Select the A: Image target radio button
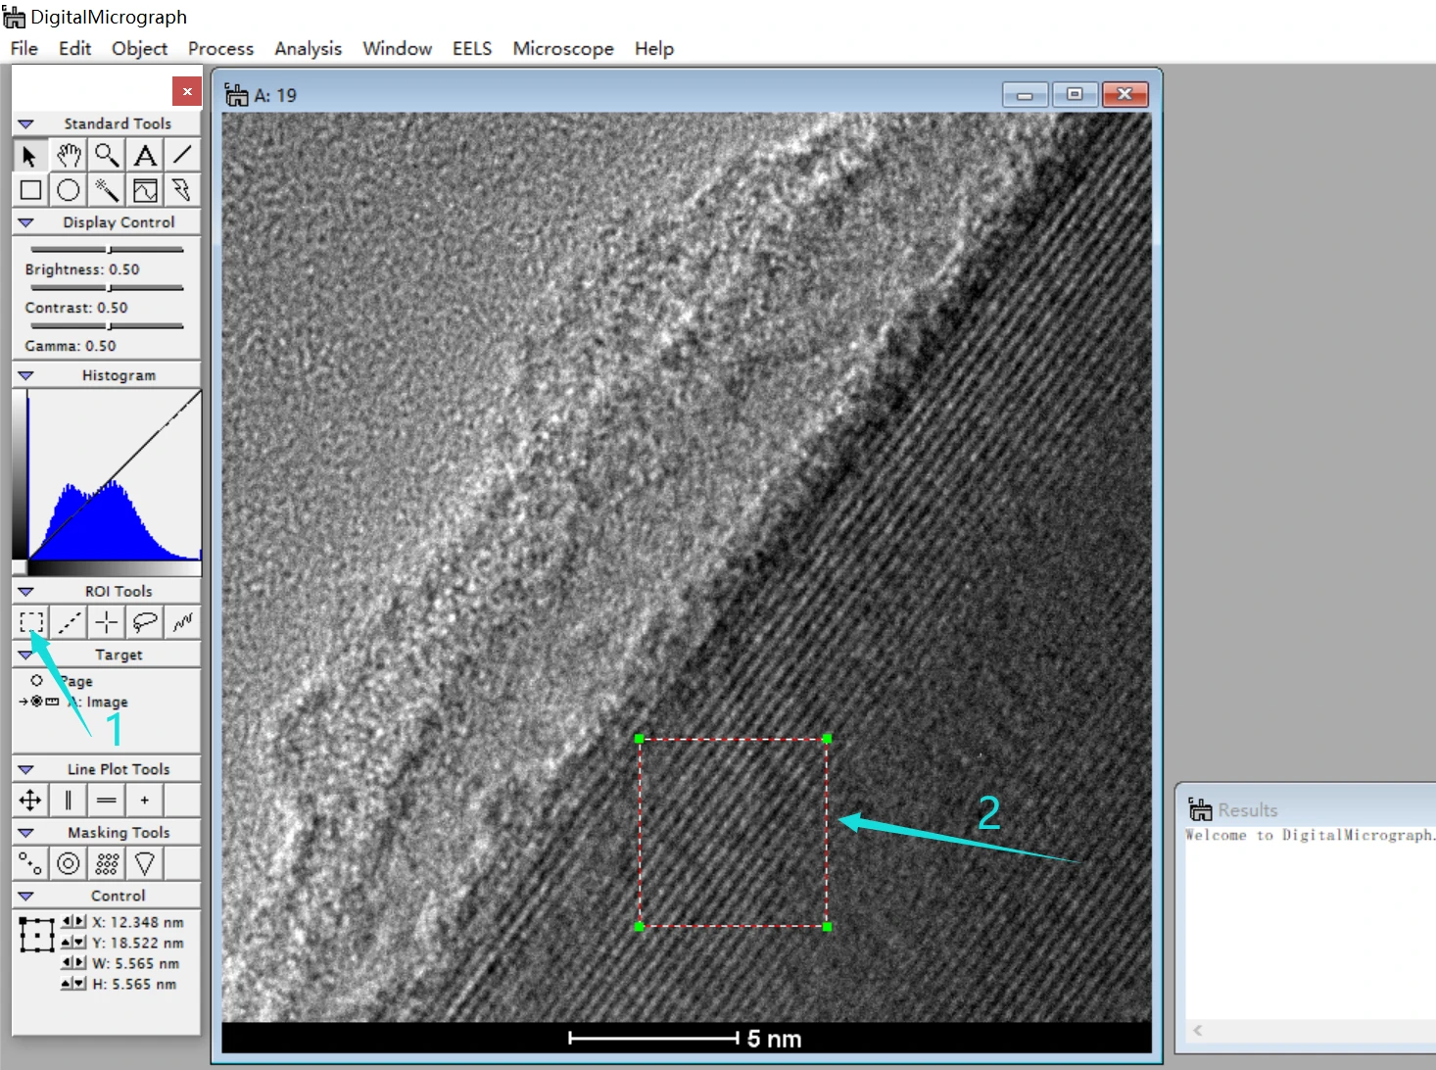This screenshot has width=1436, height=1070. [x=37, y=702]
